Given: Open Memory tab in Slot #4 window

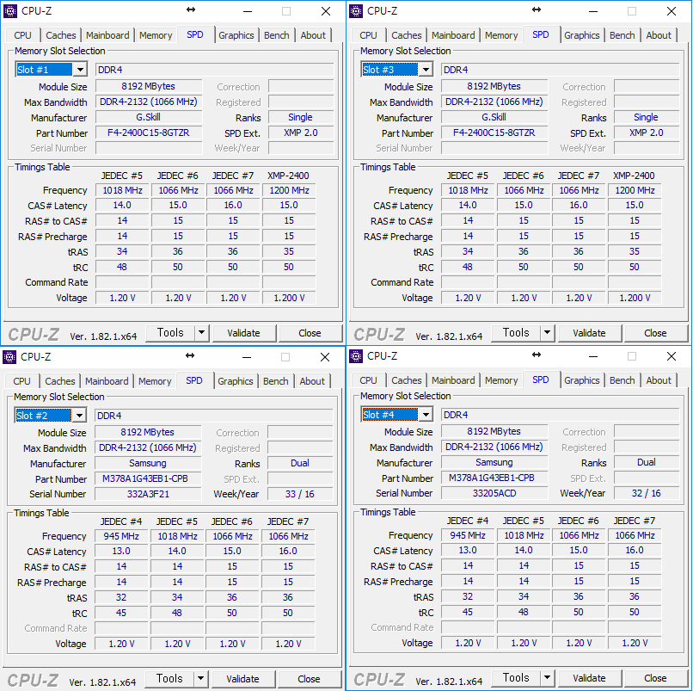Looking at the screenshot, I should (501, 380).
